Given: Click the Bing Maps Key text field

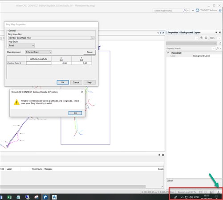Looking at the screenshot, I should (49, 38).
